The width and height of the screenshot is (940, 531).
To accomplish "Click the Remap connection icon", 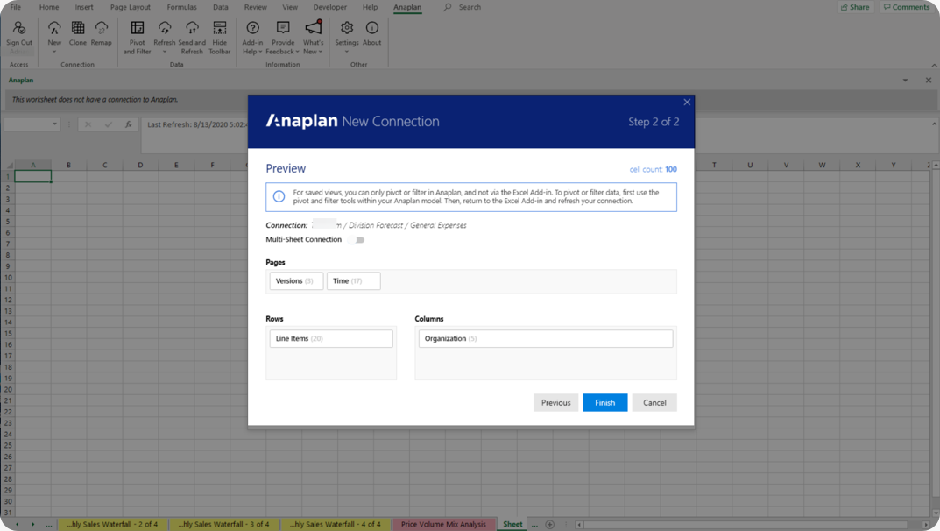I will pos(102,28).
